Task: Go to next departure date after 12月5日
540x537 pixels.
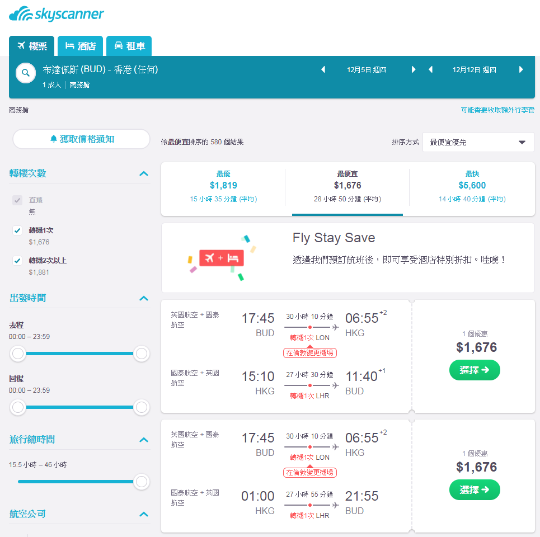Action: click(414, 69)
